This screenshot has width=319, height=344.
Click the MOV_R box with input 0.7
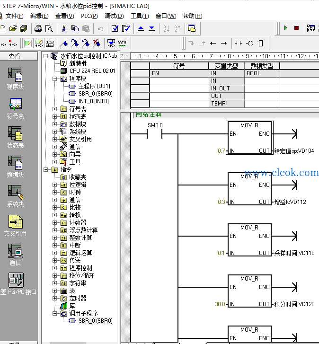click(249, 138)
